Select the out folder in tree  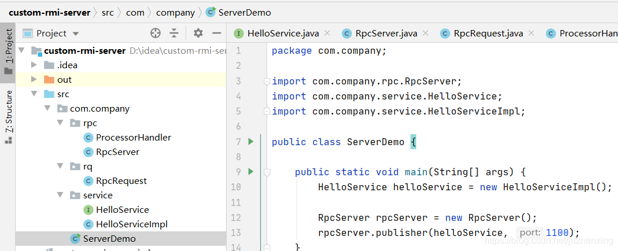[x=64, y=80]
